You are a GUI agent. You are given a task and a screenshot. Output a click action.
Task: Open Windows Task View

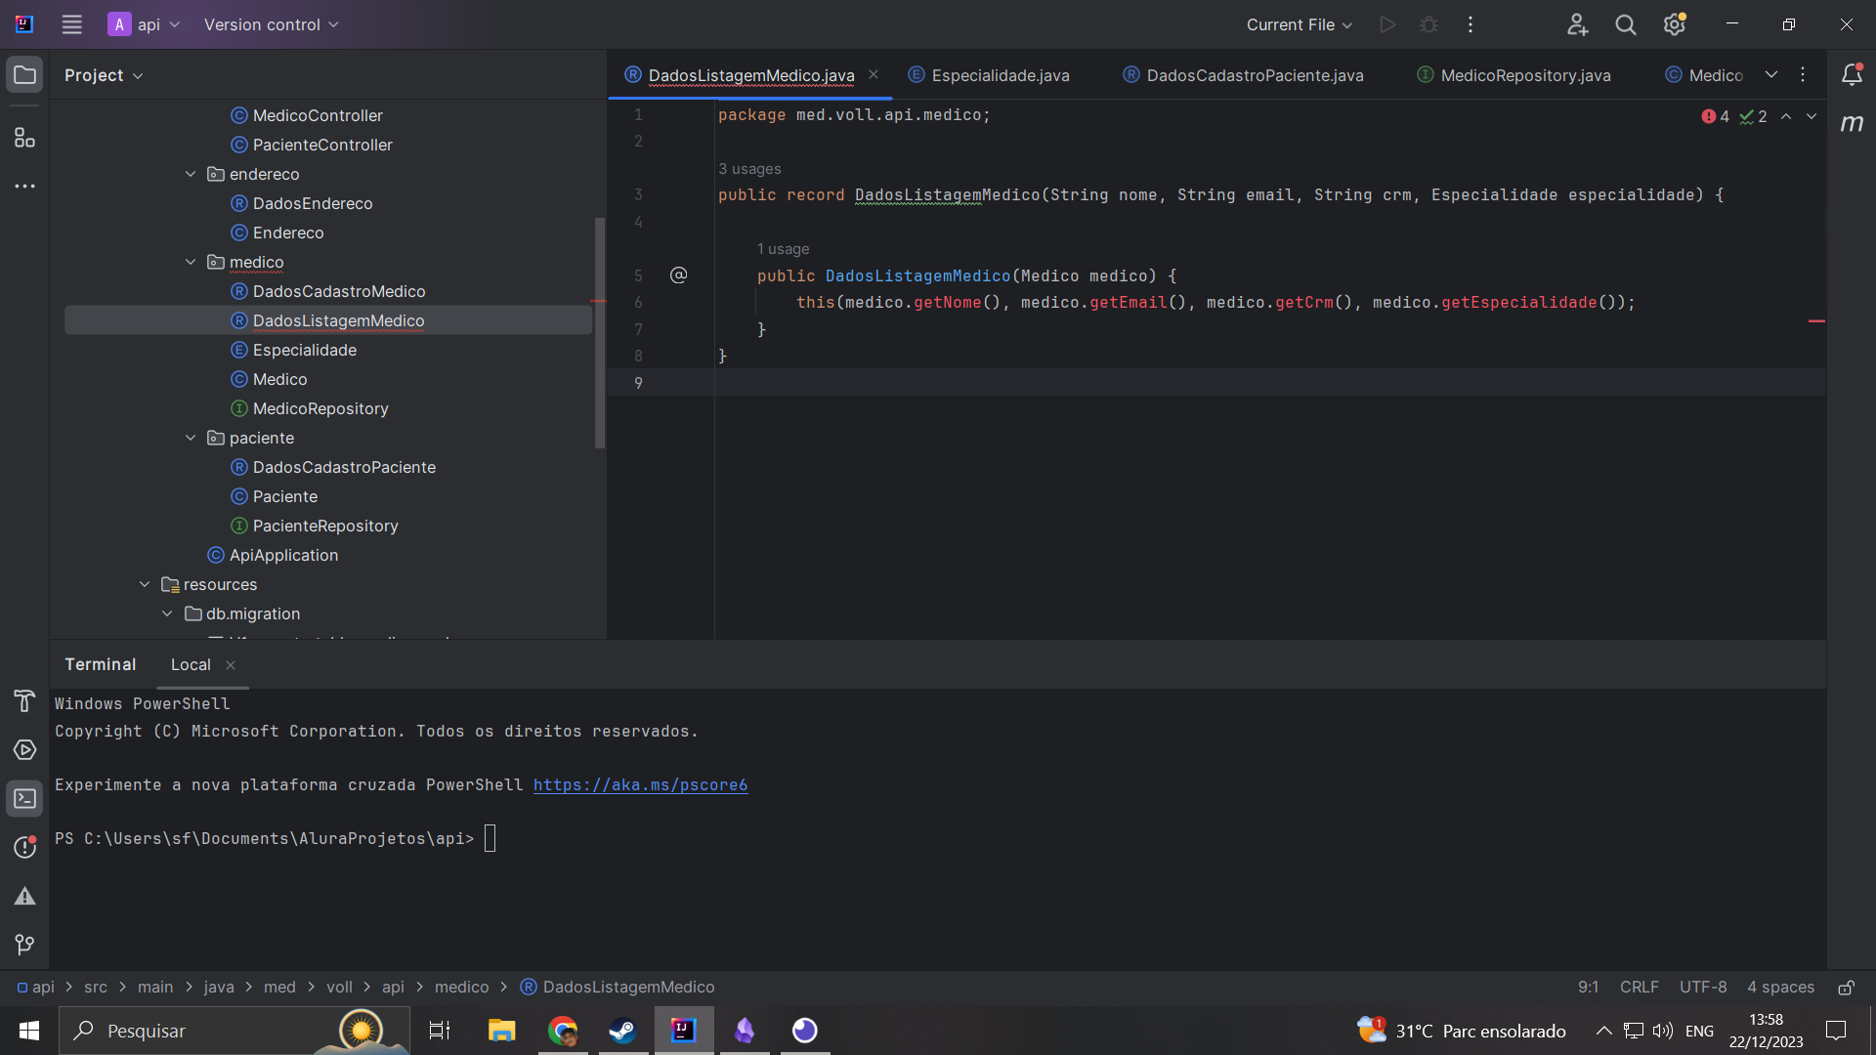coord(440,1031)
